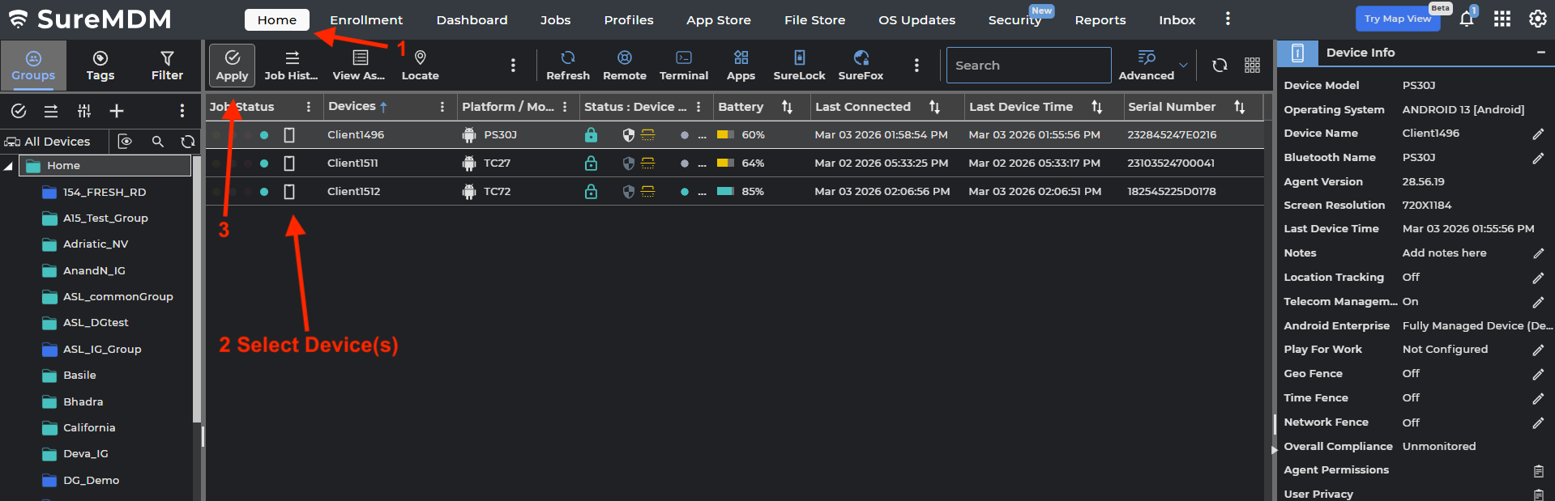Edit Device Name pencil icon

1538,134
